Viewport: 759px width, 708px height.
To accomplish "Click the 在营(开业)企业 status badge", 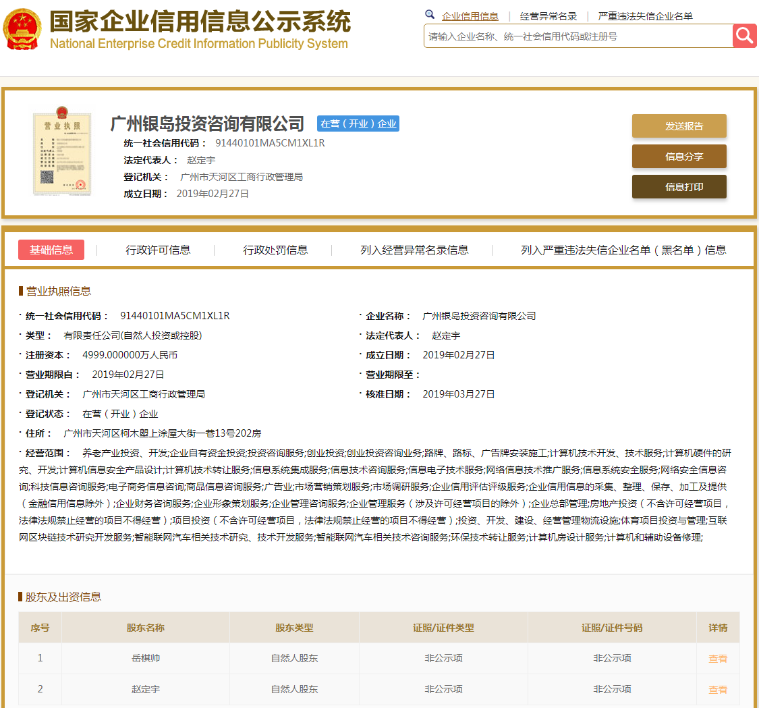I will coord(358,124).
